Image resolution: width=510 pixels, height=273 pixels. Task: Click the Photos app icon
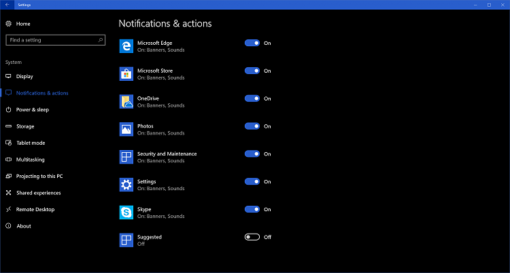click(126, 129)
